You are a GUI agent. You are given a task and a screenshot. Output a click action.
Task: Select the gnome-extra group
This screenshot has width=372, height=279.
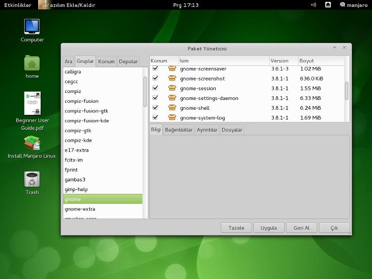[x=103, y=209]
